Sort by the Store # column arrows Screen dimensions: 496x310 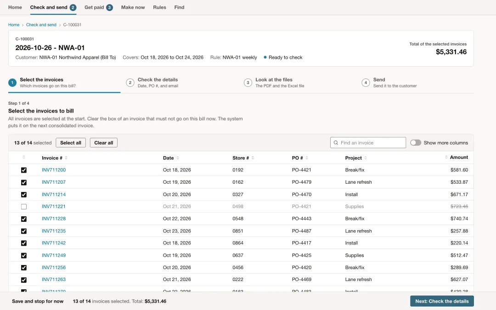click(x=253, y=158)
